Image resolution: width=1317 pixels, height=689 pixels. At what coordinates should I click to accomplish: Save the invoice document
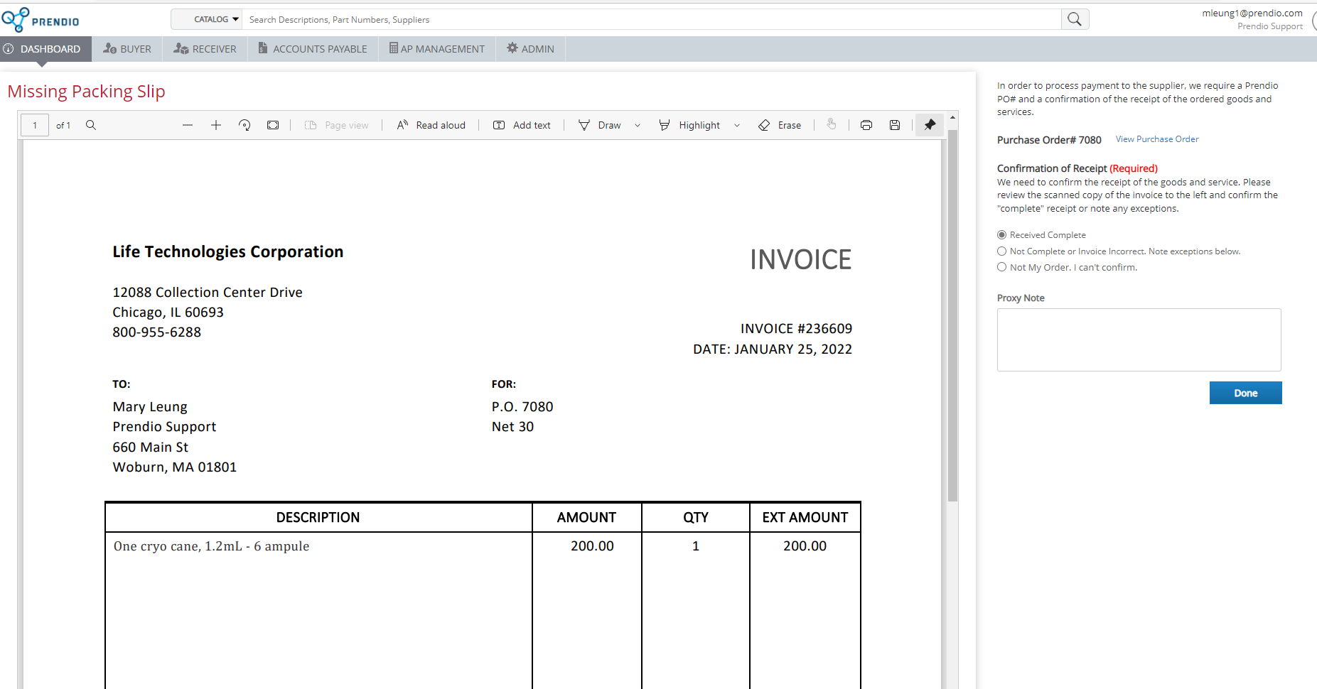click(894, 124)
